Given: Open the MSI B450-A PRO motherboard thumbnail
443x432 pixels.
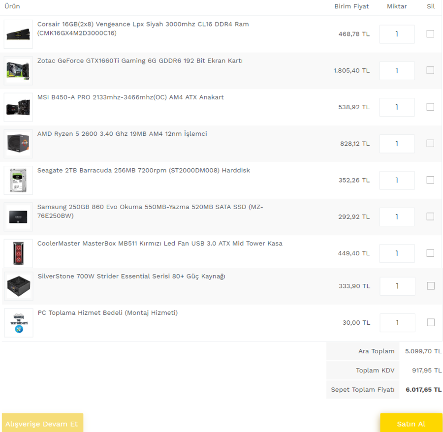Looking at the screenshot, I should pyautogui.click(x=18, y=107).
